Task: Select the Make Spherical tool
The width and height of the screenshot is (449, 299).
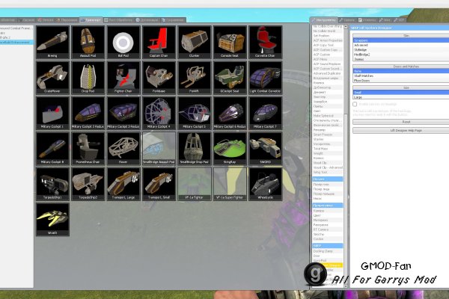Action: point(328,116)
